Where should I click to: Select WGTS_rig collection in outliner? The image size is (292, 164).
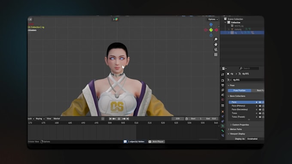(x=239, y=26)
